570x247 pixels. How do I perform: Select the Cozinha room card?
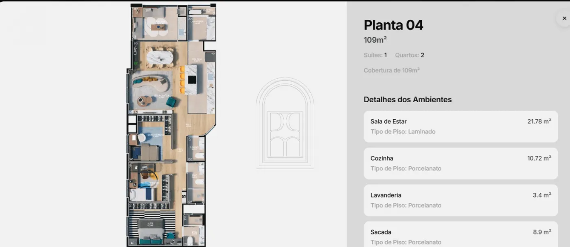[460, 163]
